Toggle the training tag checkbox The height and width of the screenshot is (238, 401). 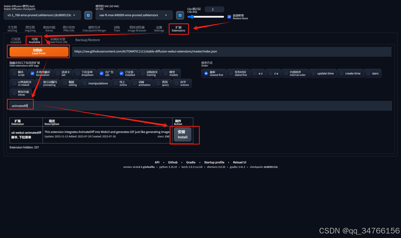click(143, 73)
